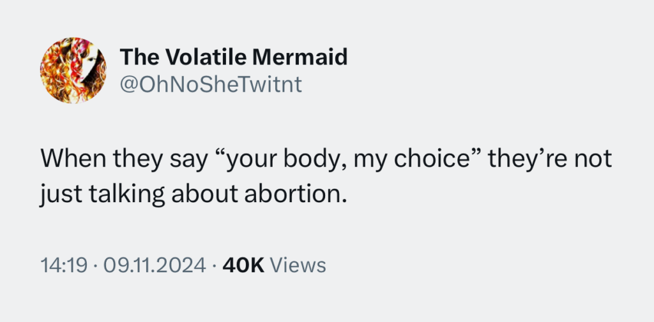The width and height of the screenshot is (654, 322).
Task: Click the words "they're not" in the tweet
Action: (x=550, y=159)
